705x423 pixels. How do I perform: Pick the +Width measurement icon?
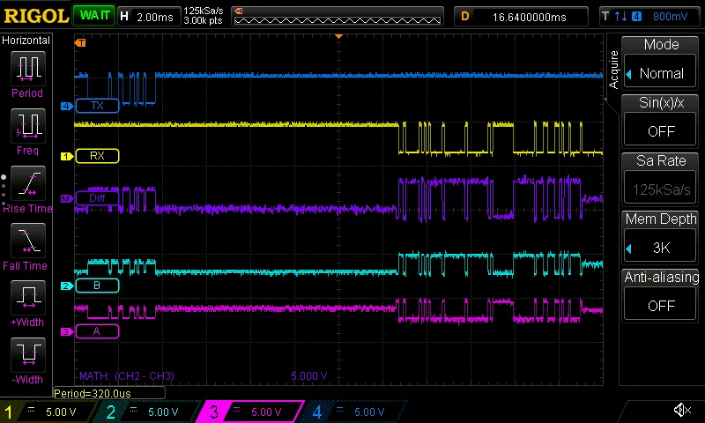coord(27,297)
